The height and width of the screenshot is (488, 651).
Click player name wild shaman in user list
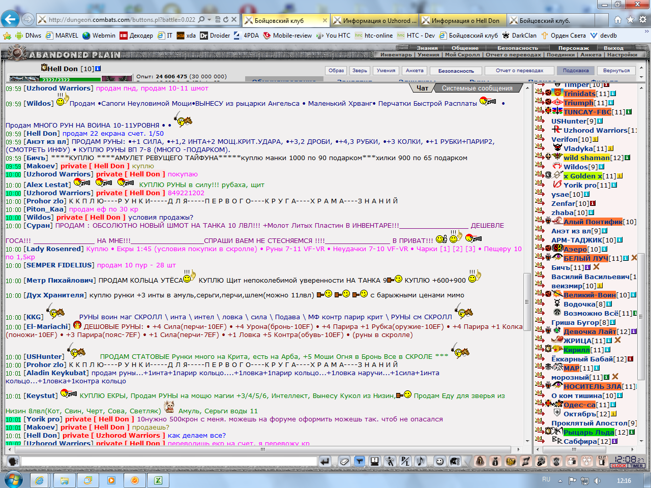click(x=586, y=158)
